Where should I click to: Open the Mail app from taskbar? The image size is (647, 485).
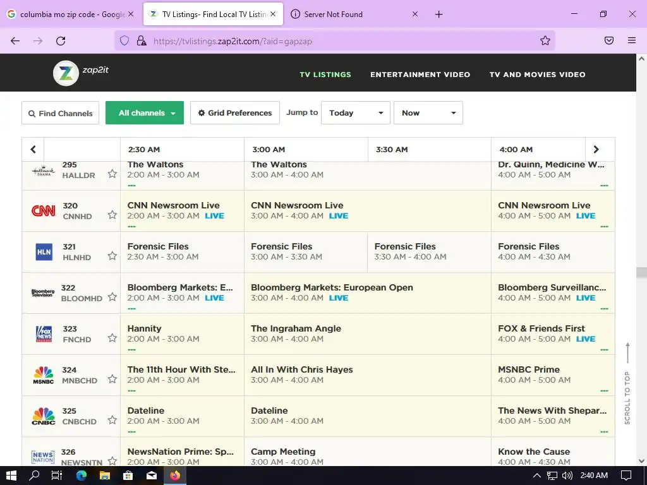pyautogui.click(x=152, y=476)
